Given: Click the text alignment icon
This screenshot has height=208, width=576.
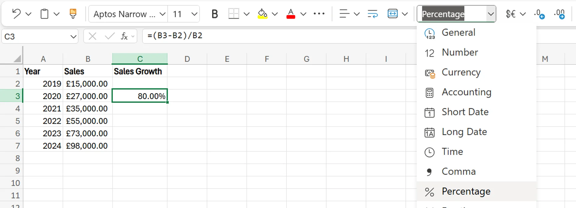Looking at the screenshot, I should (344, 14).
